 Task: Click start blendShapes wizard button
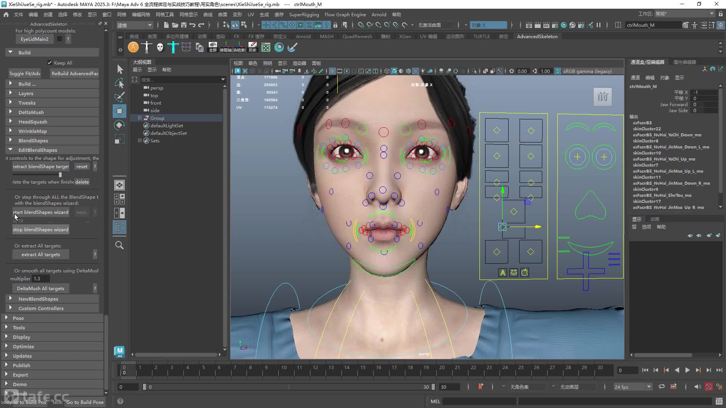[41, 212]
